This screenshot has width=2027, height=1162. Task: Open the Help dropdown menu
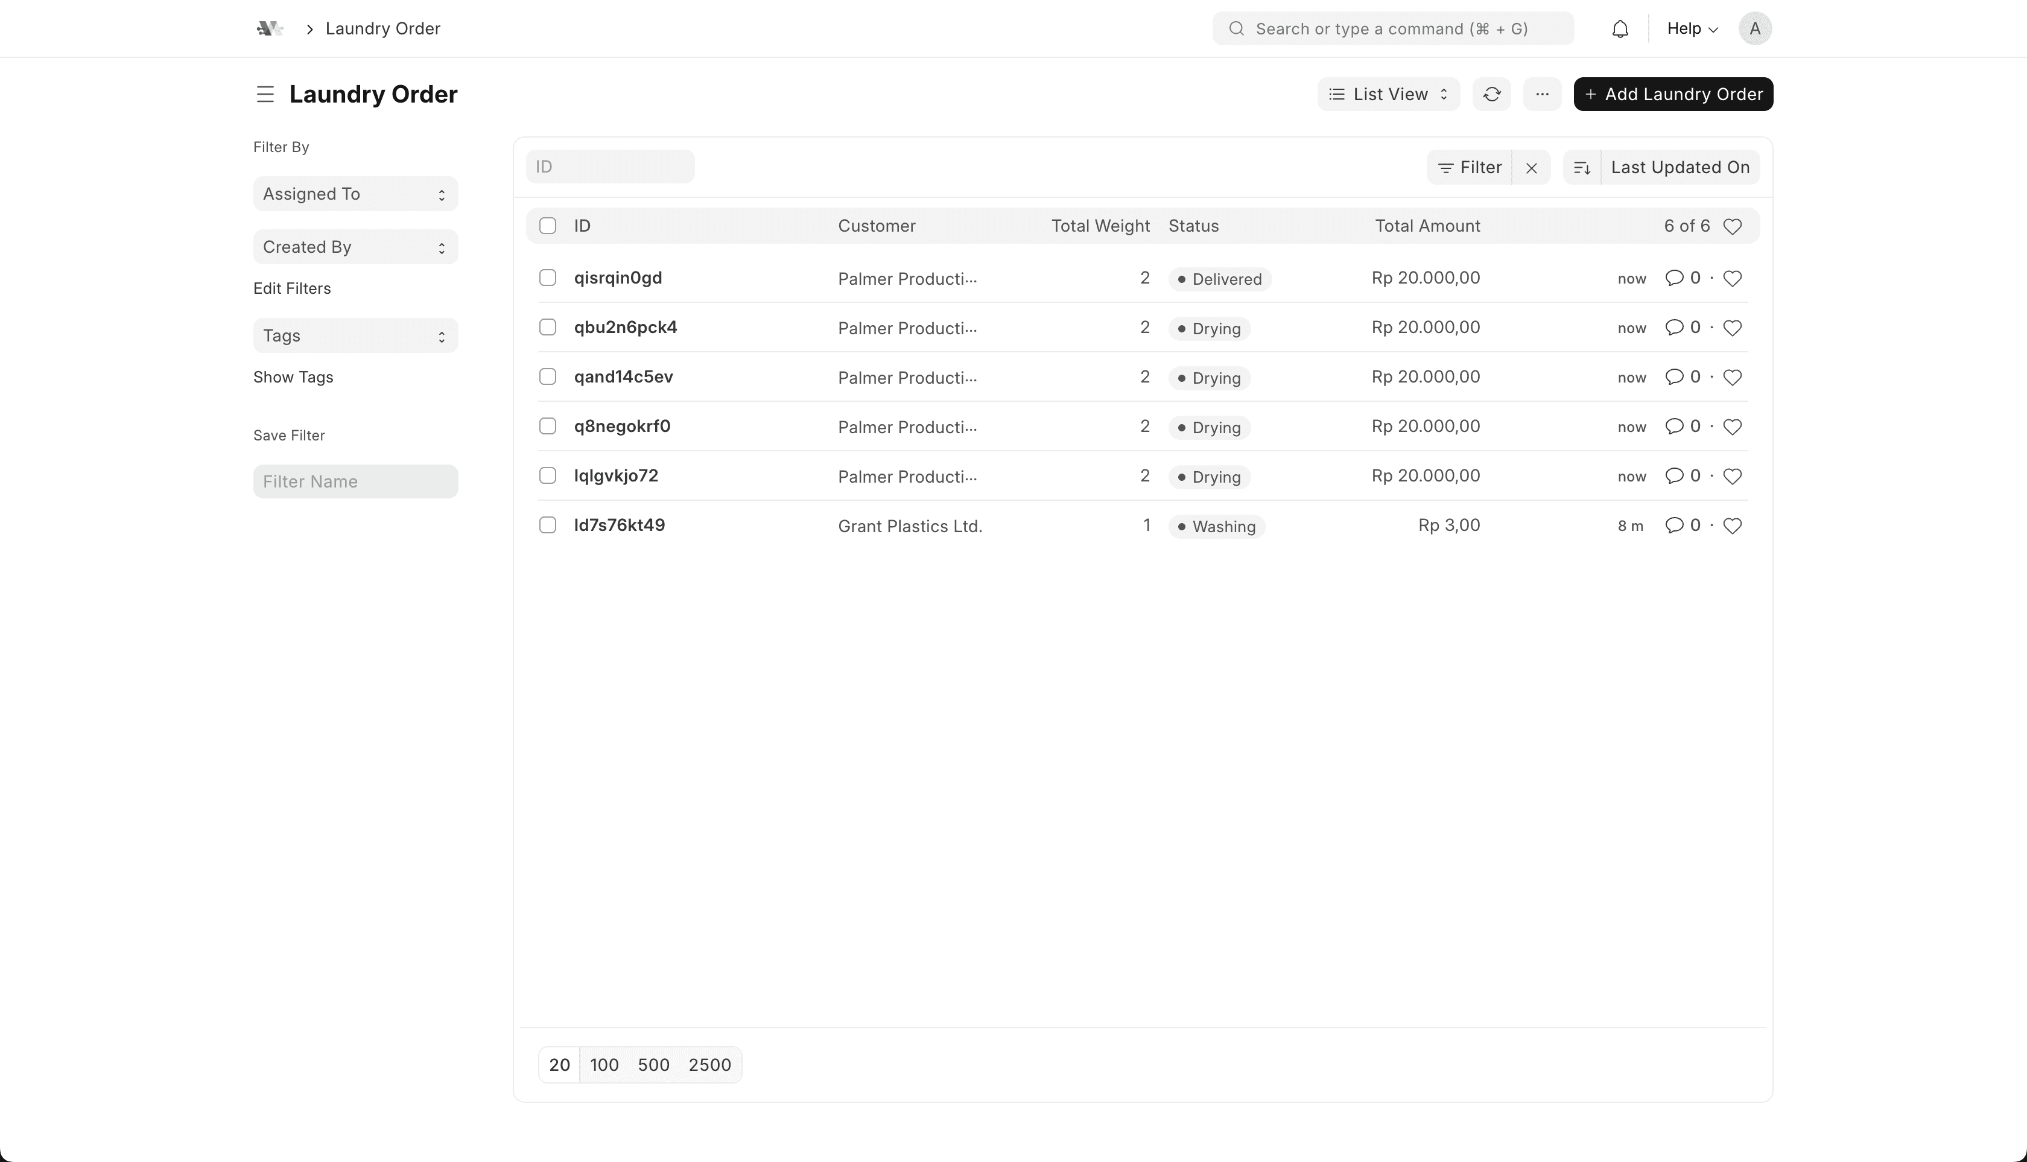(1692, 29)
